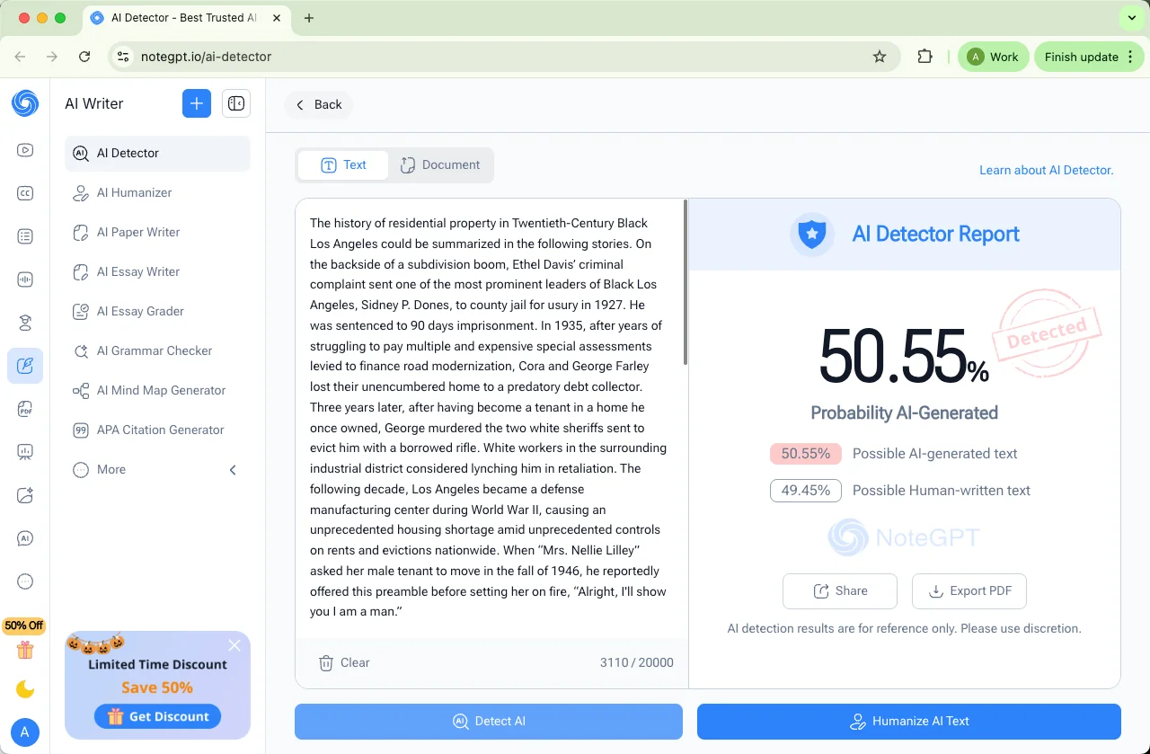
Task: Click the CC subtitles icon in sidebar
Action: 25,193
